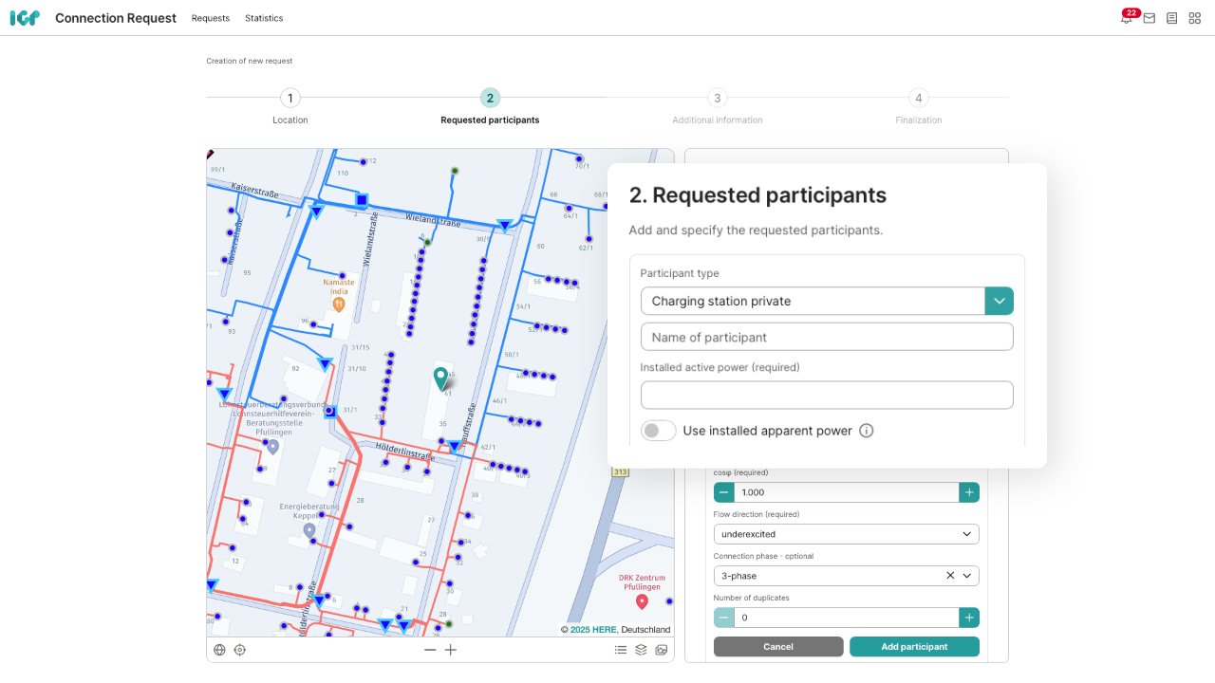Increase the cosφ value with plus
The width and height of the screenshot is (1215, 683).
tap(968, 492)
